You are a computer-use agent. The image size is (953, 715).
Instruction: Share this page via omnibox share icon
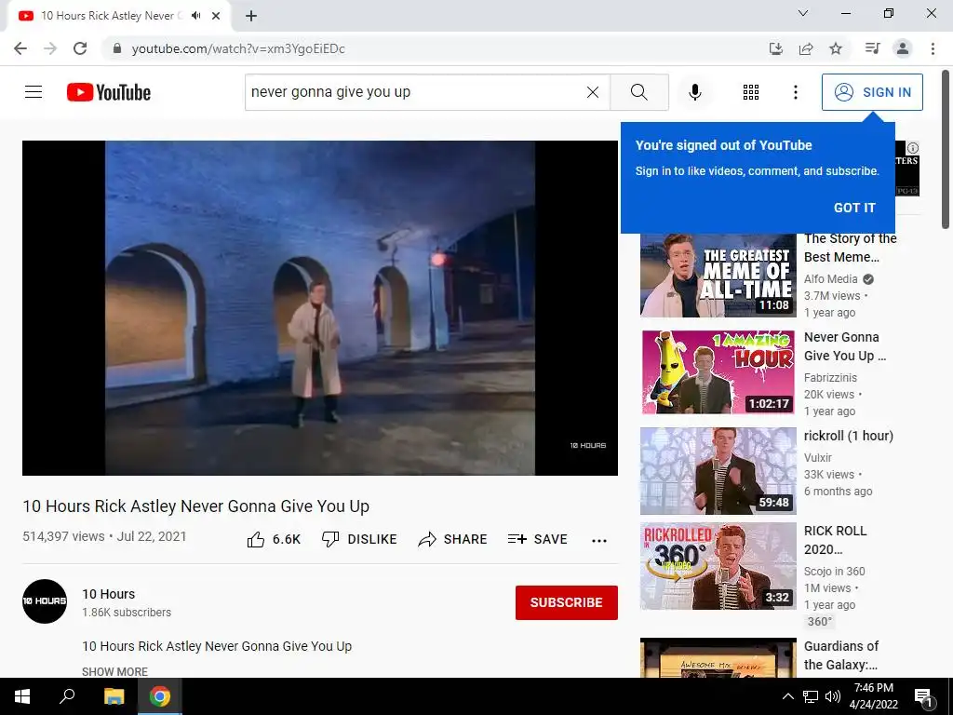tap(806, 48)
